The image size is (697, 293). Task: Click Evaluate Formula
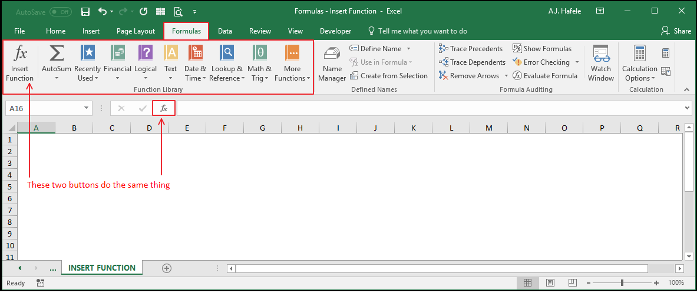click(545, 76)
